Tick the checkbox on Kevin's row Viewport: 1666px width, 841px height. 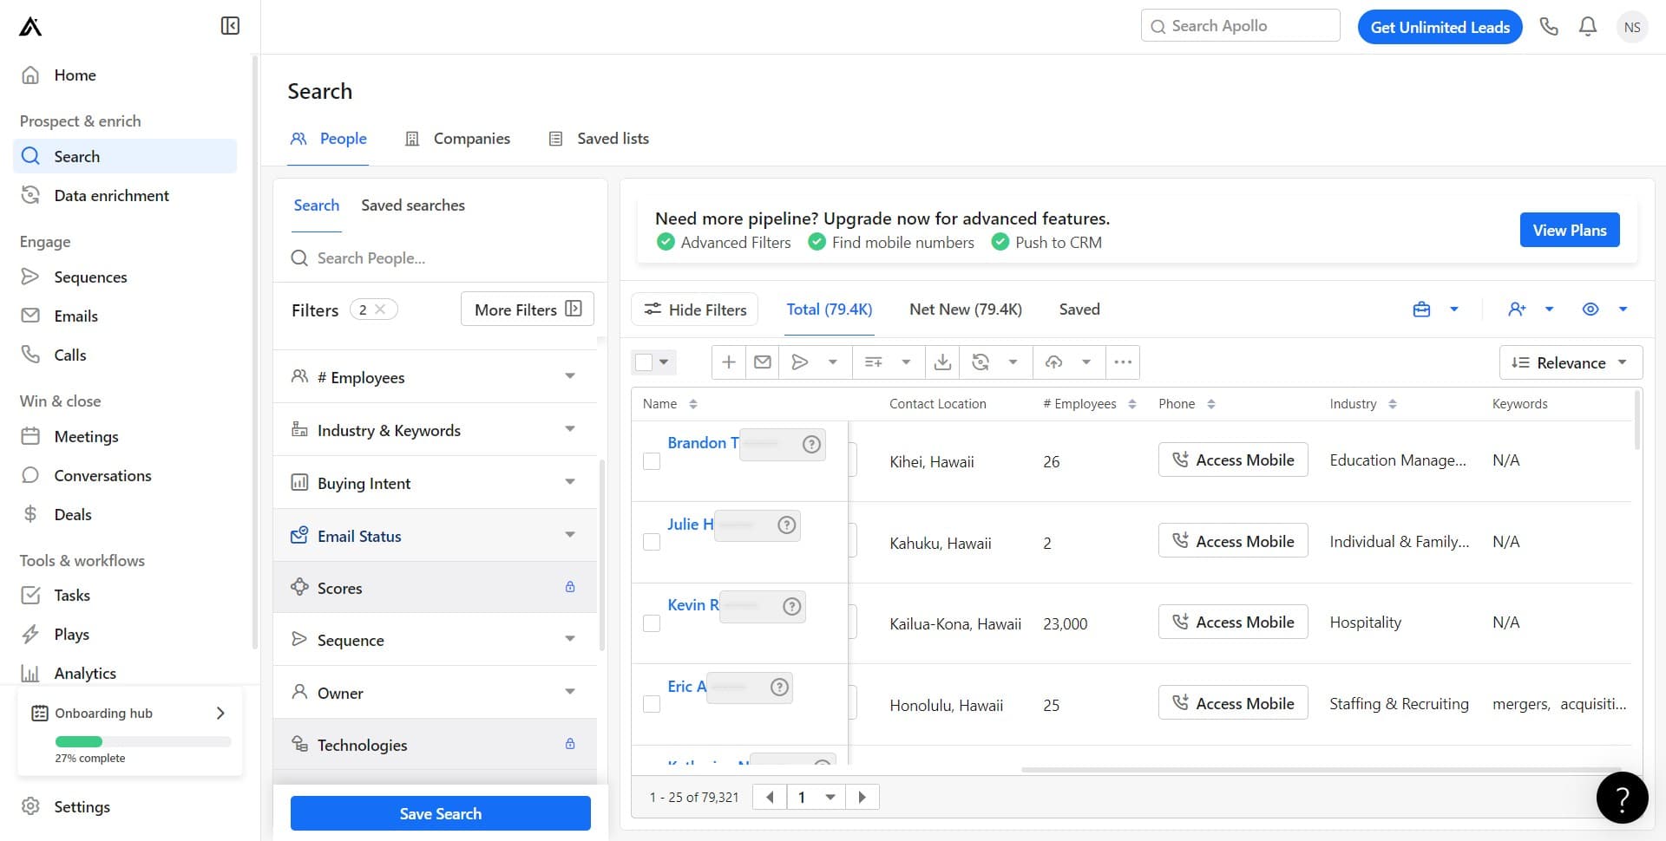click(652, 623)
